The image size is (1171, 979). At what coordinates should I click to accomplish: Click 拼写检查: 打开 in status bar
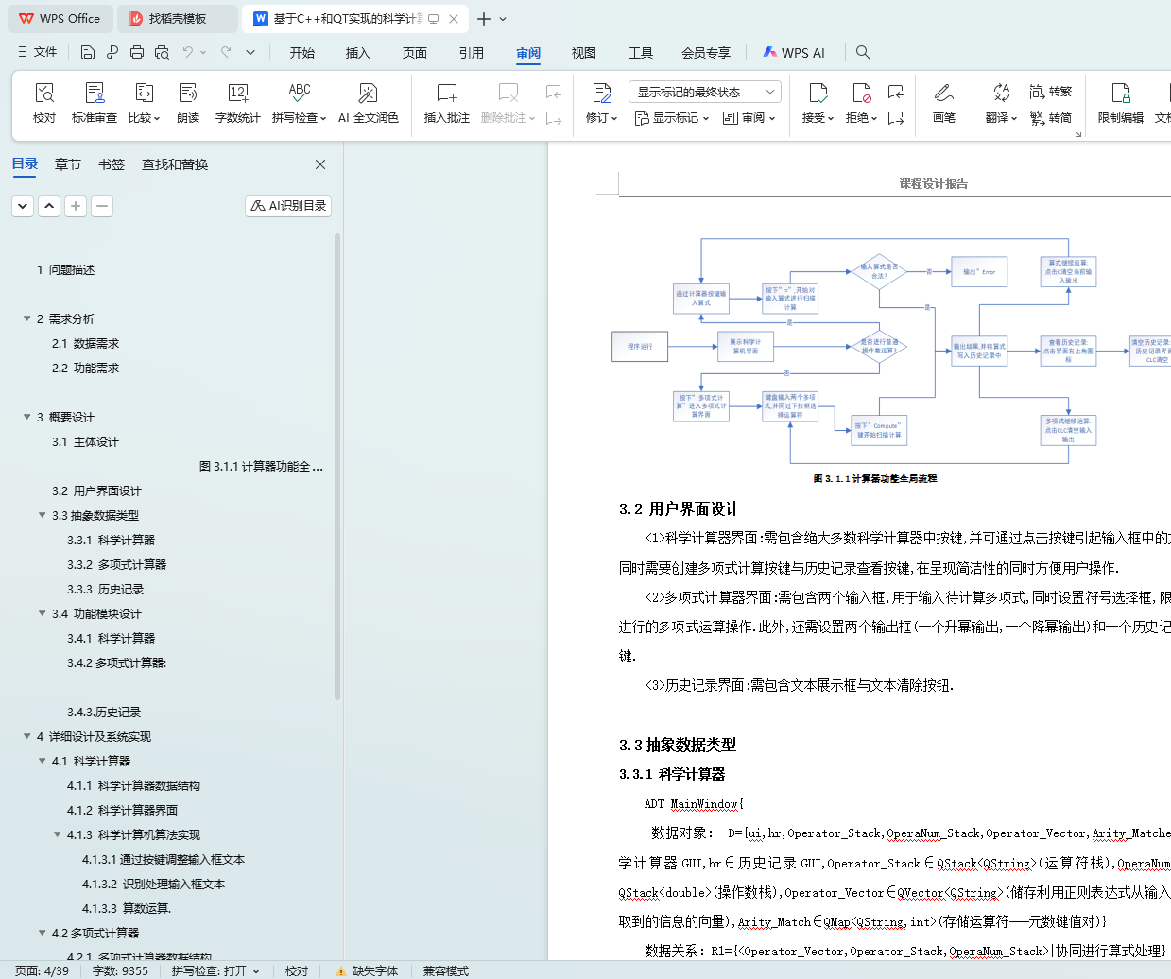click(217, 970)
